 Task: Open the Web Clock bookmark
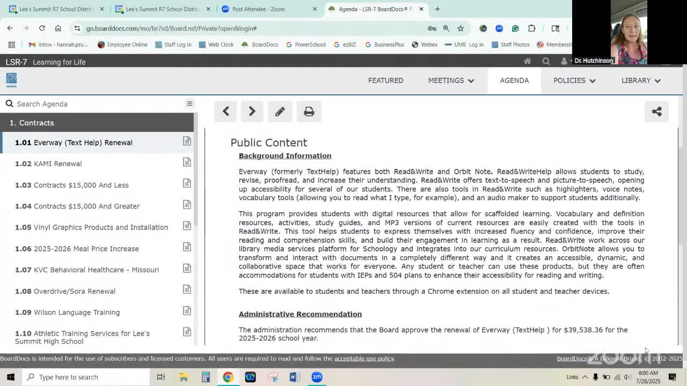pos(216,44)
